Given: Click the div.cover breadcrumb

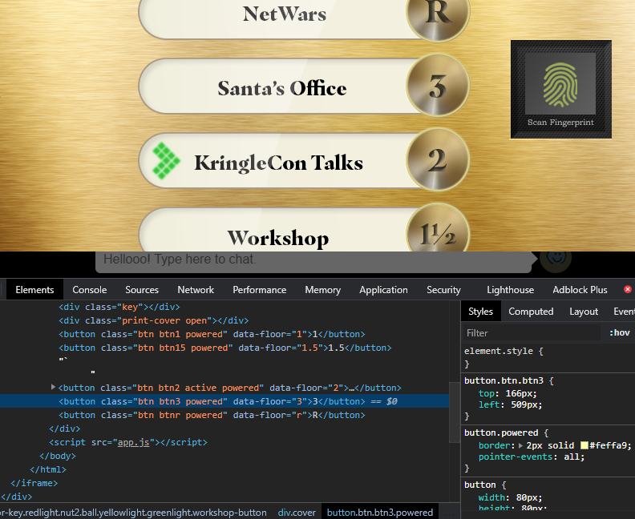Looking at the screenshot, I should tap(297, 512).
